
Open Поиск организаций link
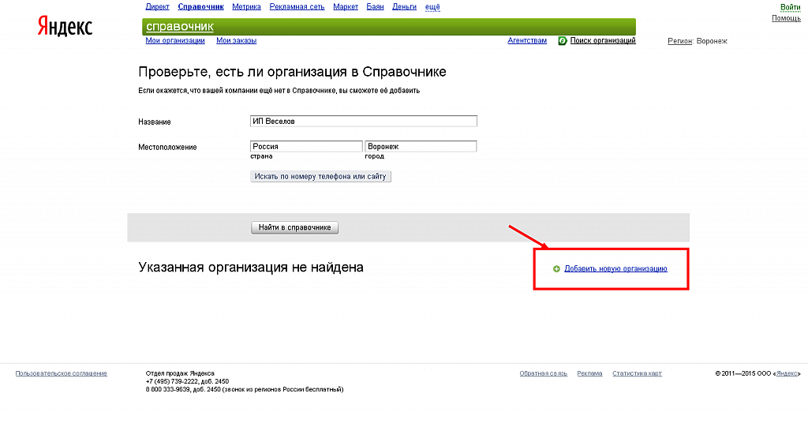603,41
